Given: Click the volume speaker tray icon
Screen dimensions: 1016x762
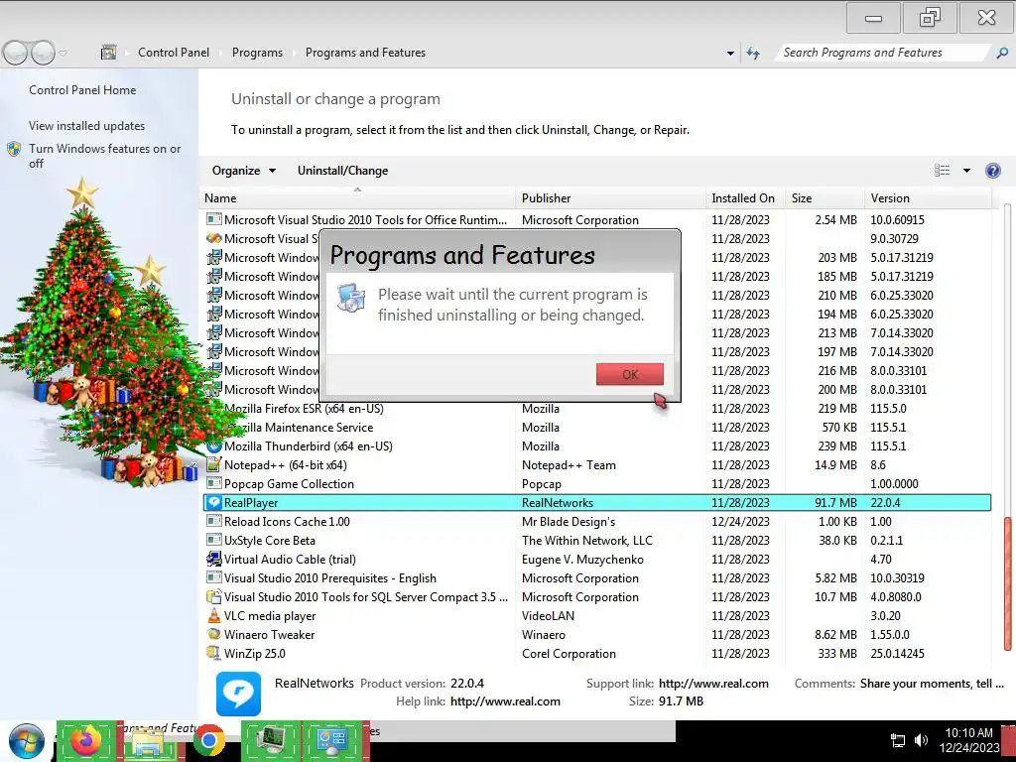Looking at the screenshot, I should click(x=921, y=740).
